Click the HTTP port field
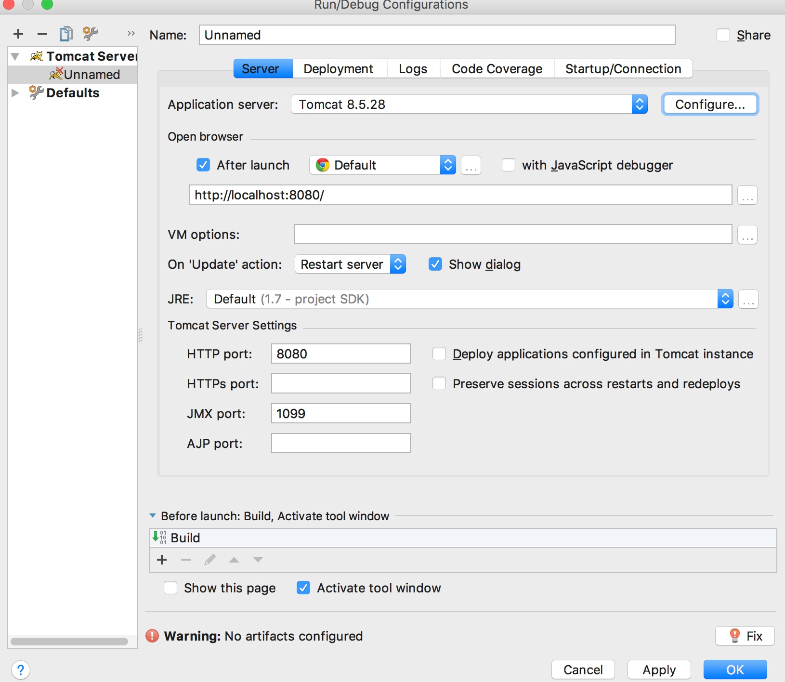 tap(341, 354)
